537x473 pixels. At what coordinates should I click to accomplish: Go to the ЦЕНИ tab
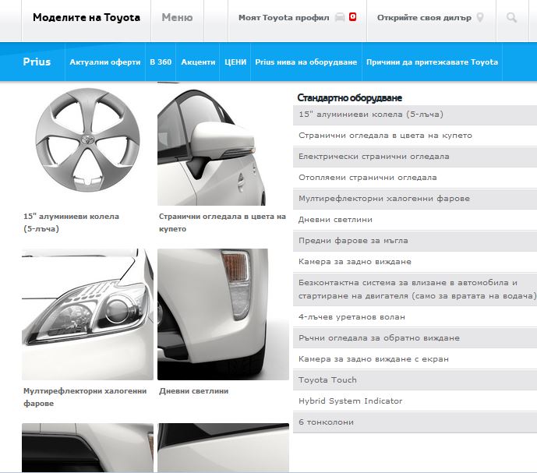click(235, 62)
